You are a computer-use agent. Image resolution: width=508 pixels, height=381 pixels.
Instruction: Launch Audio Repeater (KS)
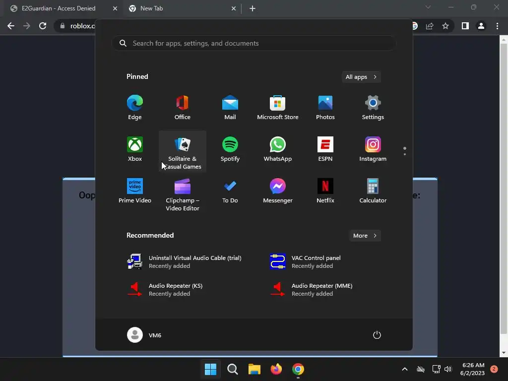[165, 290]
